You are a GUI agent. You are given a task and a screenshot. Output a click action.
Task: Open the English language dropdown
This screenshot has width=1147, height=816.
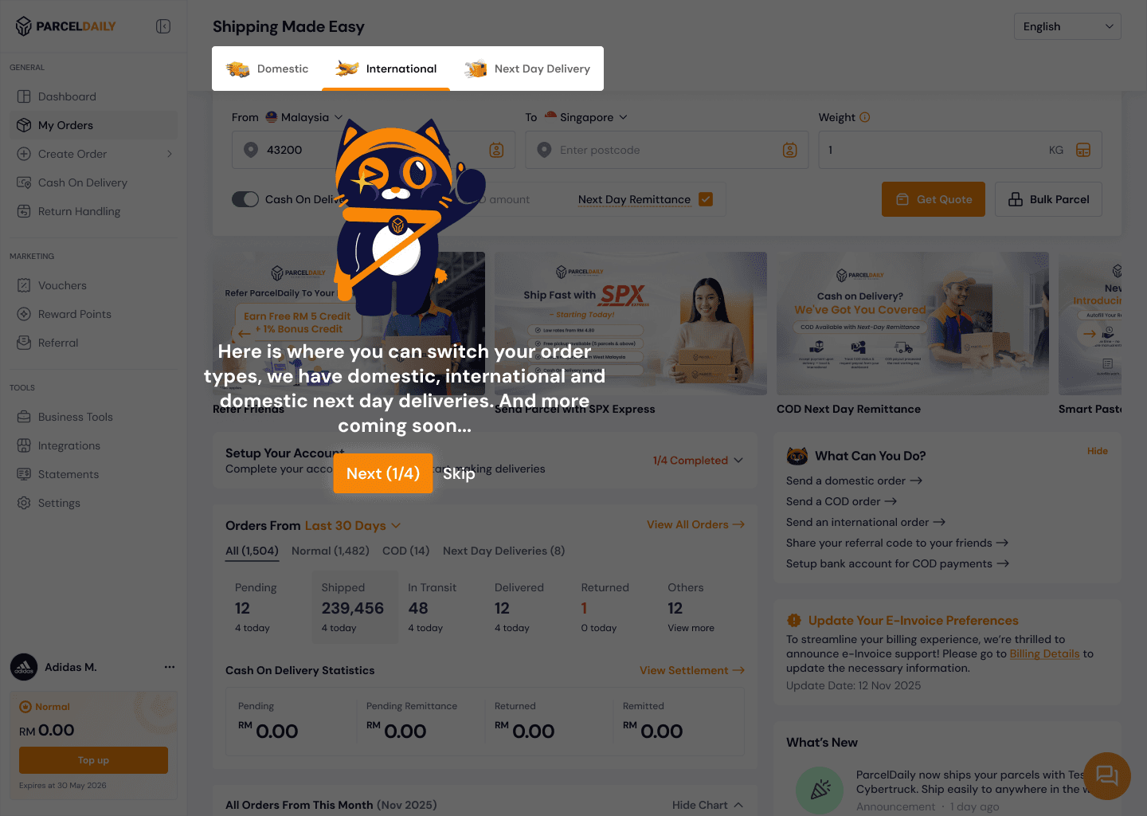[x=1067, y=26]
